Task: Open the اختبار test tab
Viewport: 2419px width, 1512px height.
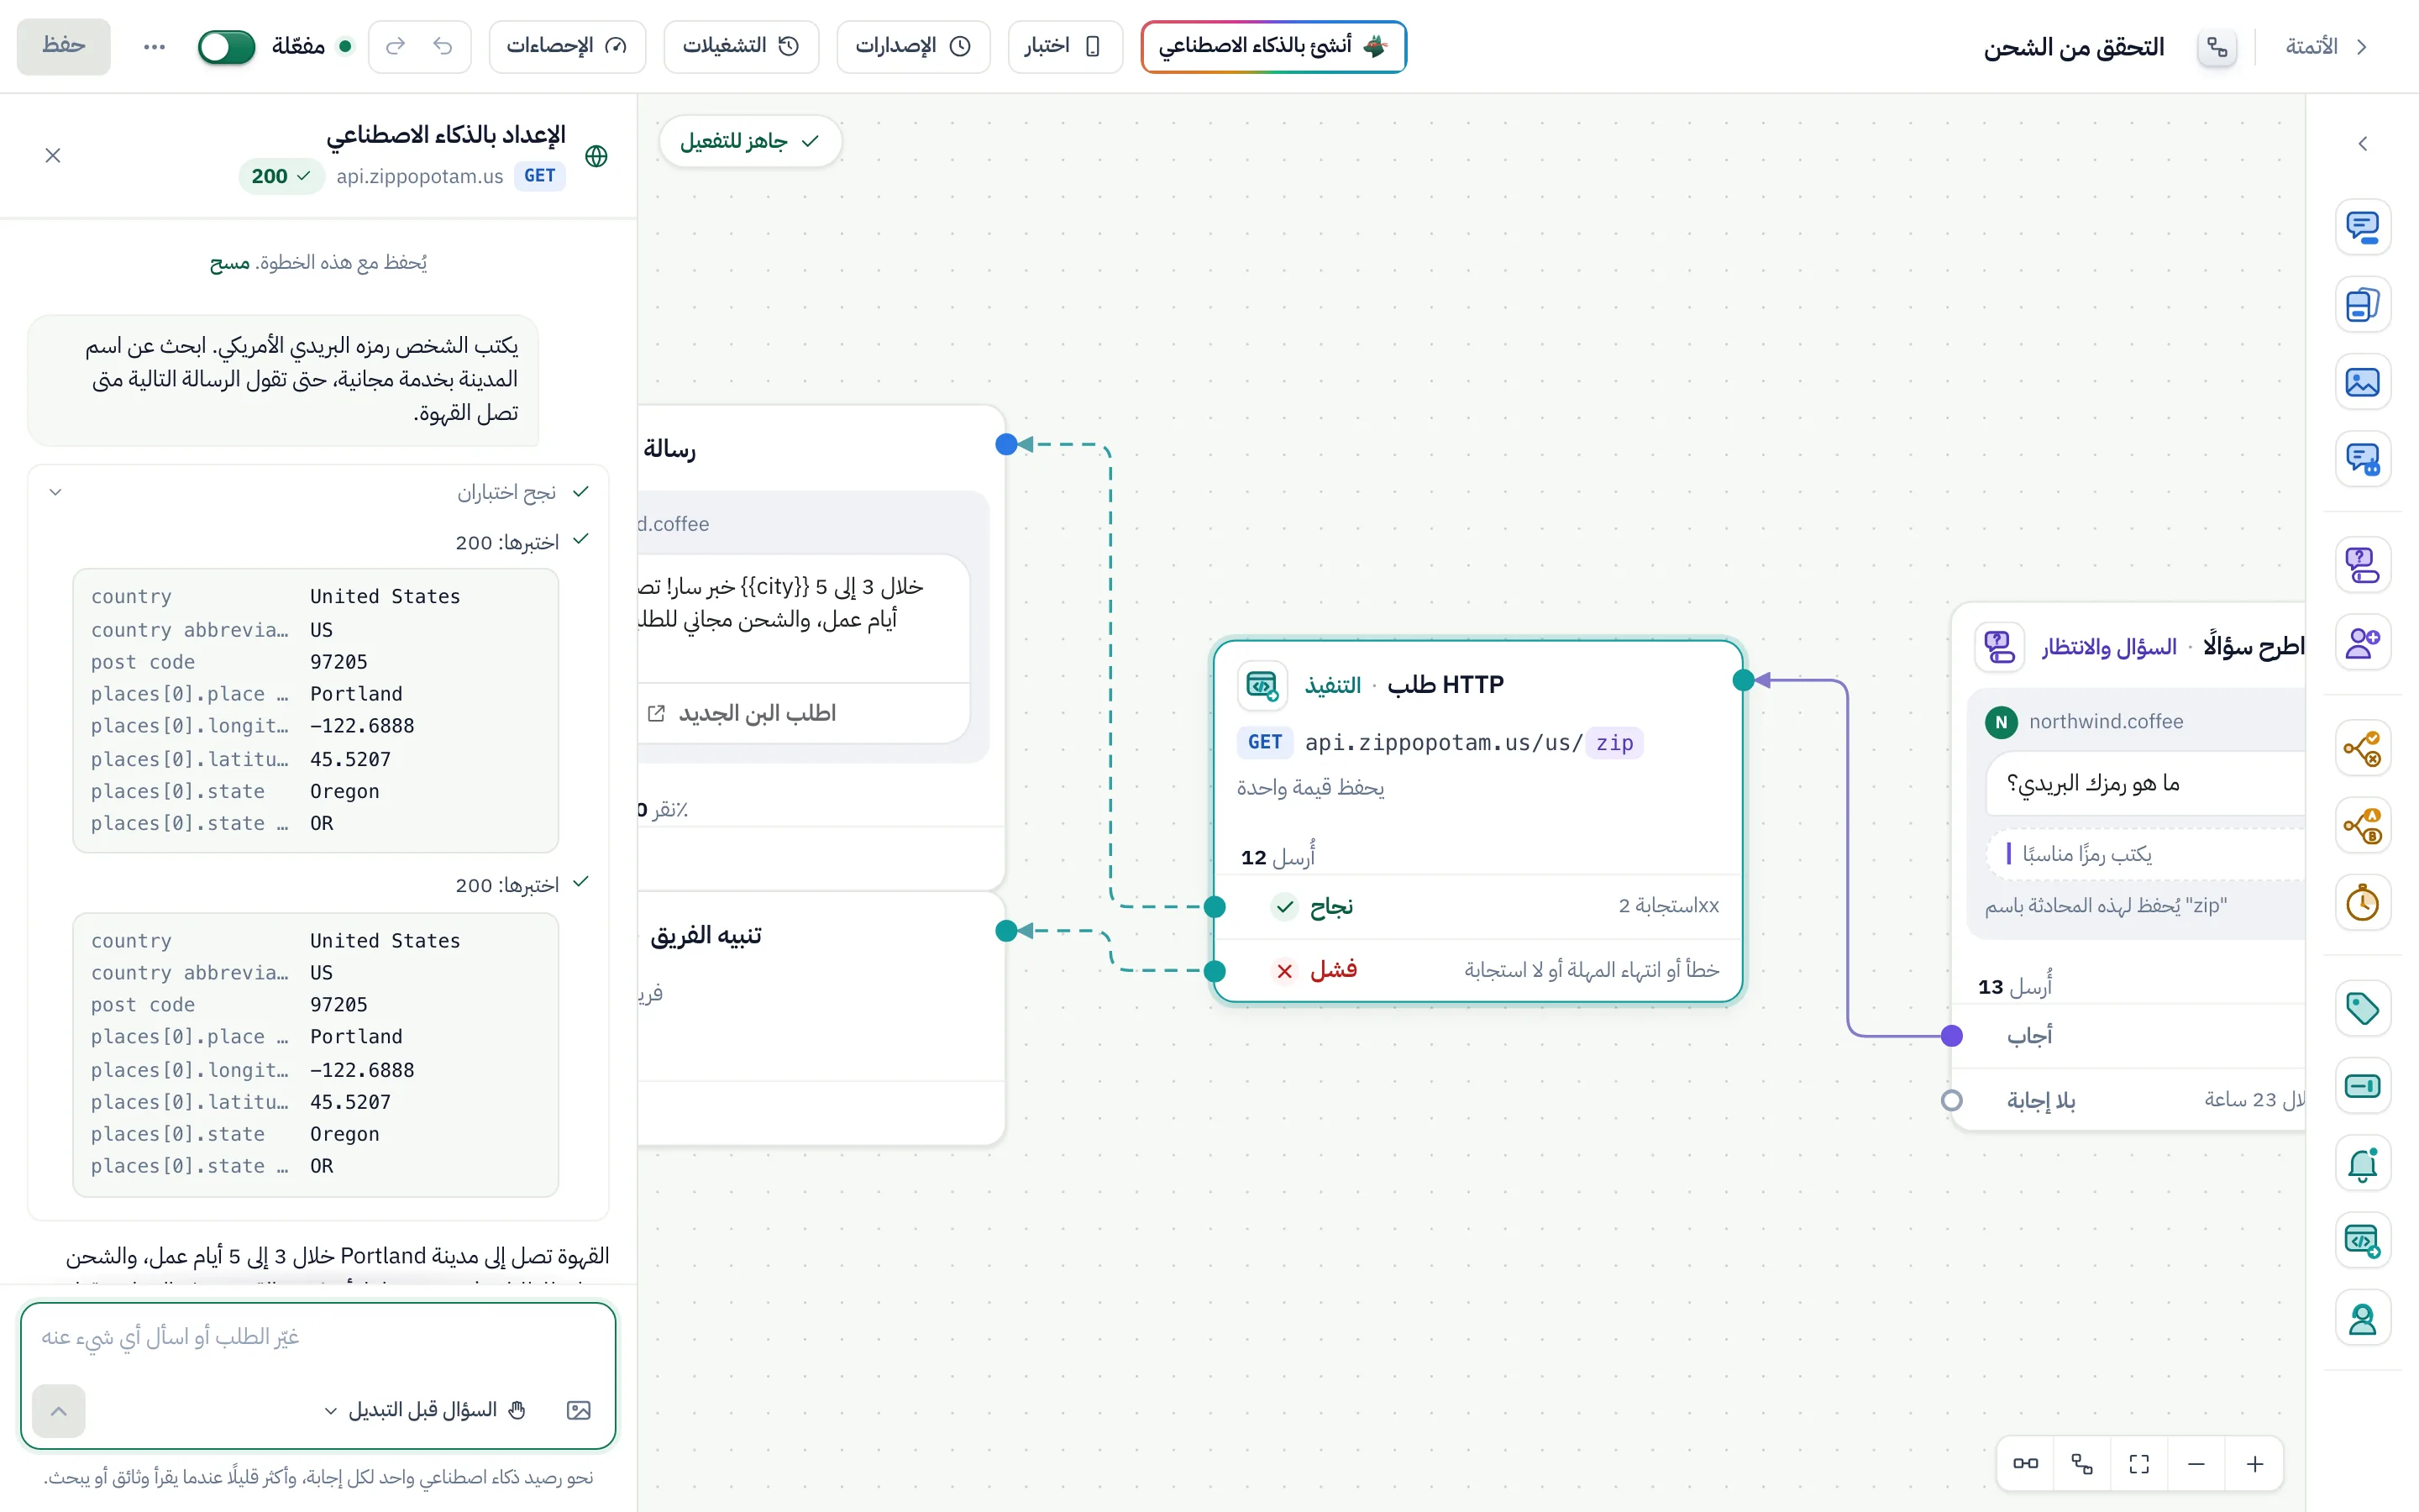Action: tap(1064, 47)
